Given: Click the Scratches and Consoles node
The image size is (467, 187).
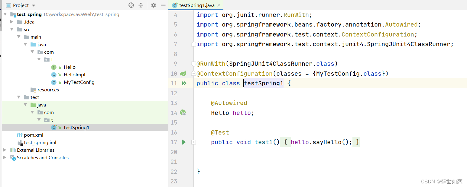Looking at the screenshot, I should 43,157.
